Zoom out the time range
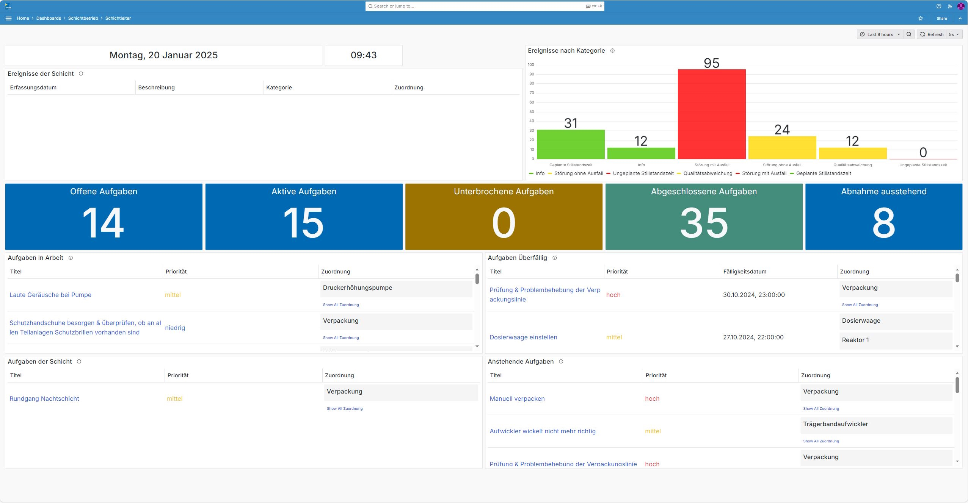Image resolution: width=968 pixels, height=503 pixels. click(x=909, y=34)
